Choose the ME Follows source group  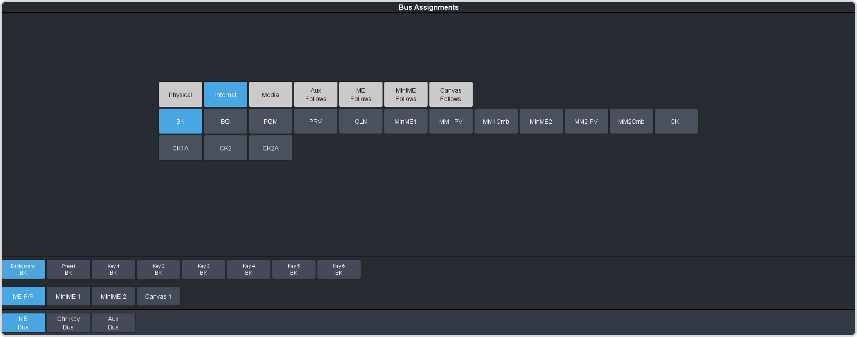tap(361, 94)
